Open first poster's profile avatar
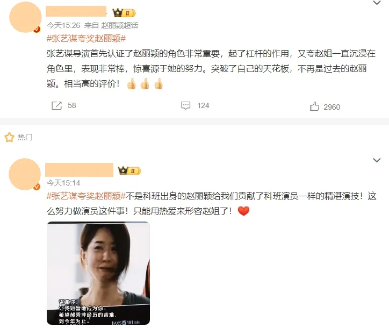This screenshot has height=328, width=389. coord(25,17)
